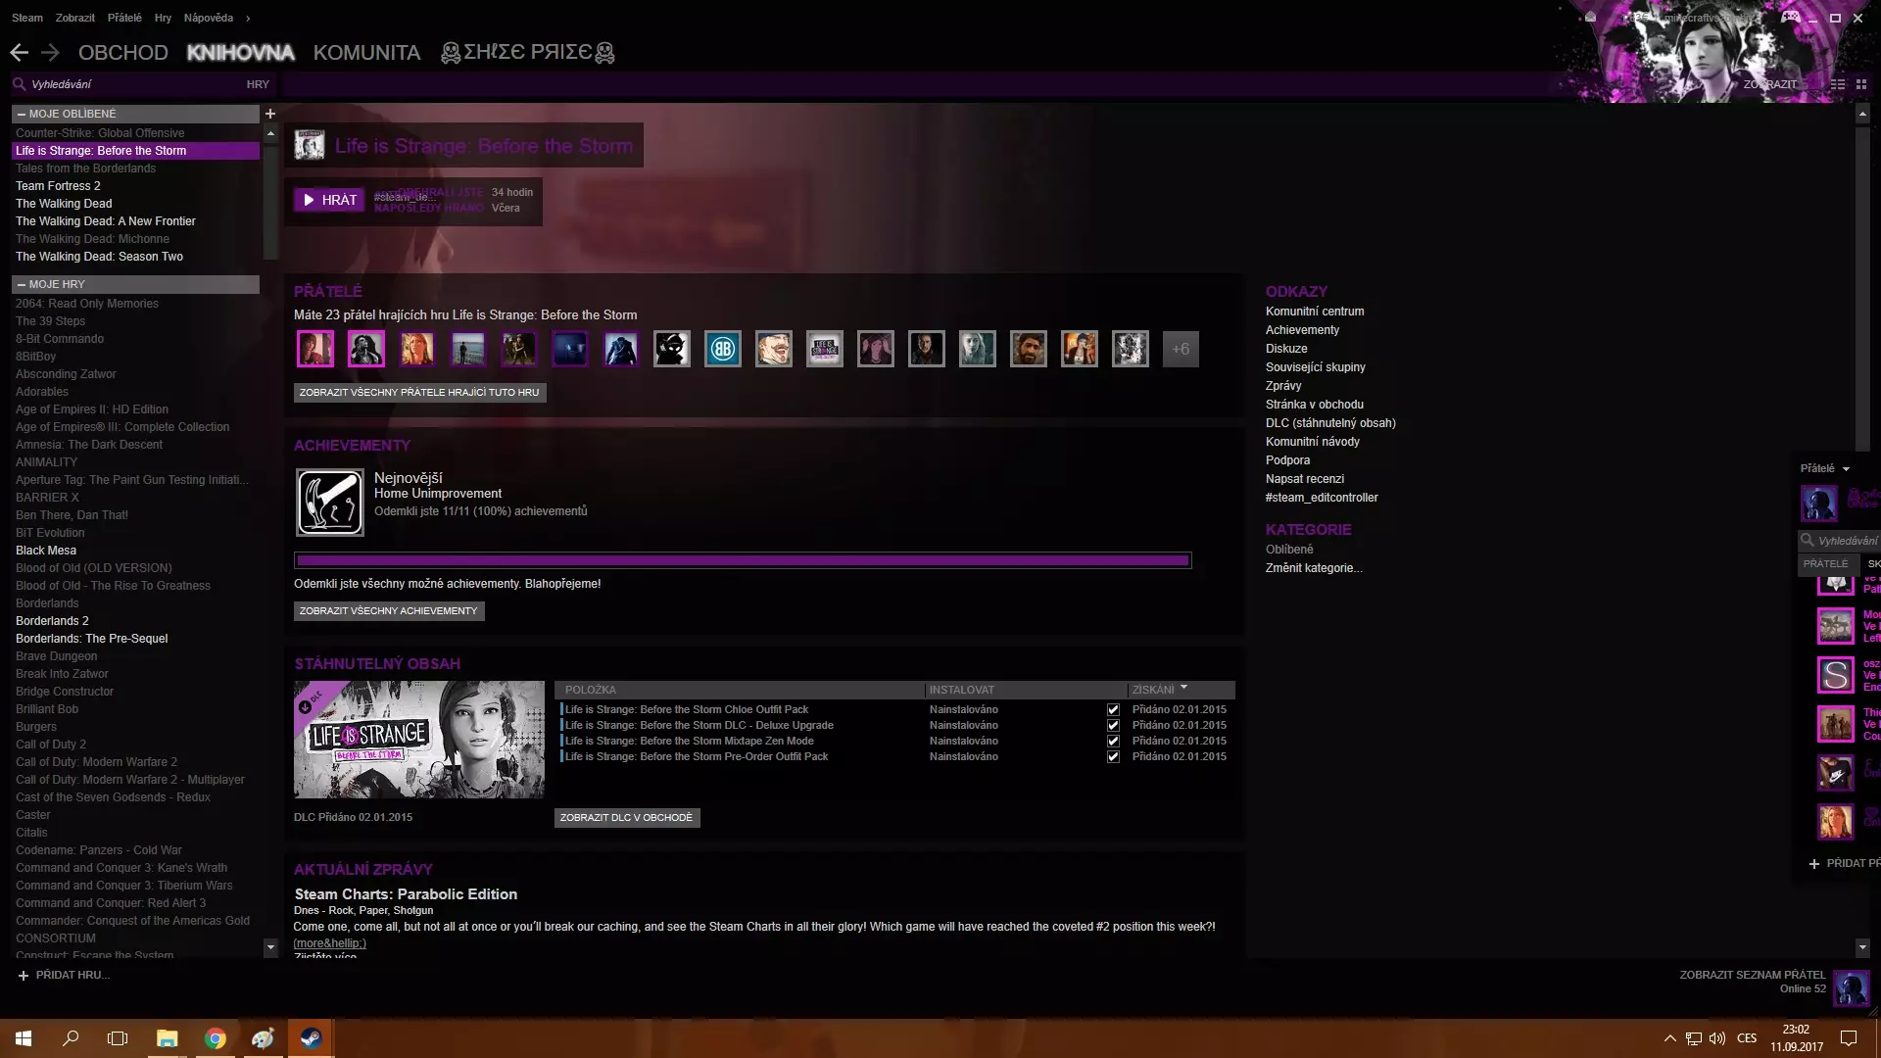1881x1058 pixels.
Task: Uncheck Chloe Outfit Pack installed checkbox
Action: [x=1113, y=709]
